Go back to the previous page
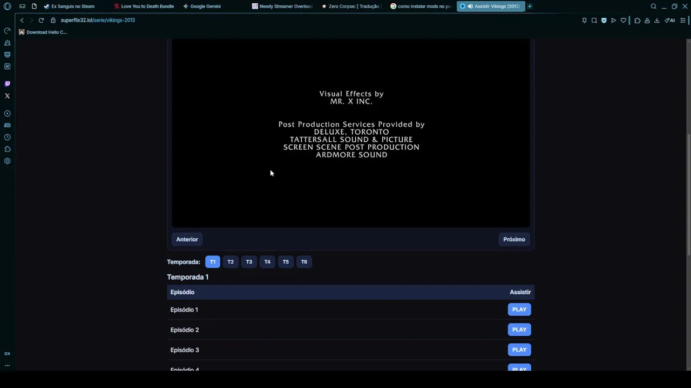Screen dimensions: 691x388 22,20
